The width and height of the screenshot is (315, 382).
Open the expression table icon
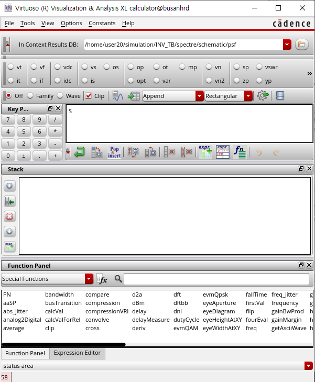click(223, 152)
